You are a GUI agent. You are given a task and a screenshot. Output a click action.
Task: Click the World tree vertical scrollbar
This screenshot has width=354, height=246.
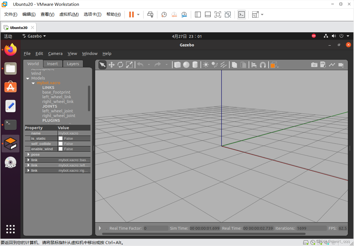click(x=89, y=98)
